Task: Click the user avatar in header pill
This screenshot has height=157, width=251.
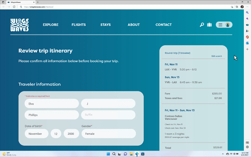Action: 228,25
